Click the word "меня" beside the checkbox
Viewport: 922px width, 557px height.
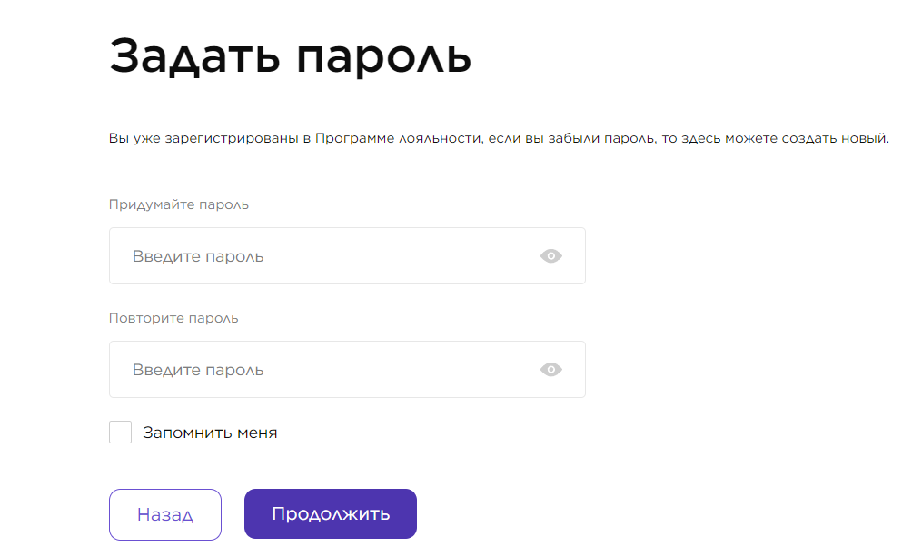pos(257,433)
